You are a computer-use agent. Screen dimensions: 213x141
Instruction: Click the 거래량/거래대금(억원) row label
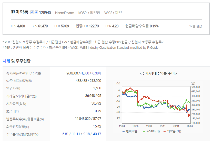click(x=21, y=96)
